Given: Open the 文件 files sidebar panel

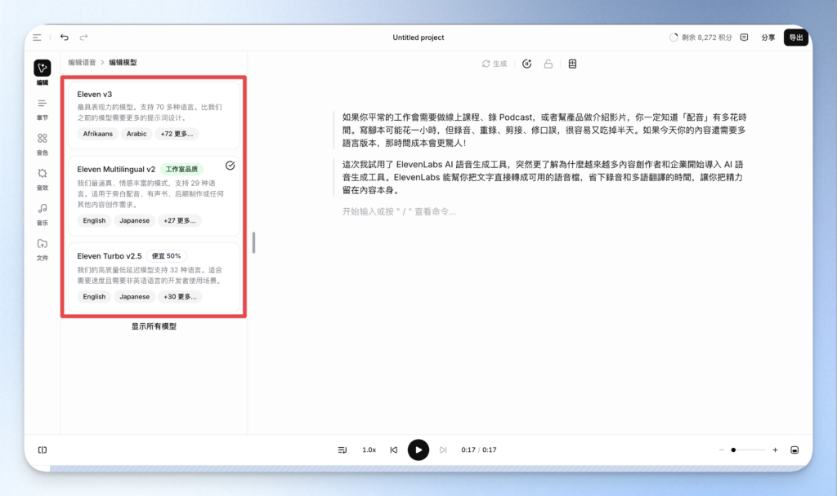Looking at the screenshot, I should [x=43, y=250].
